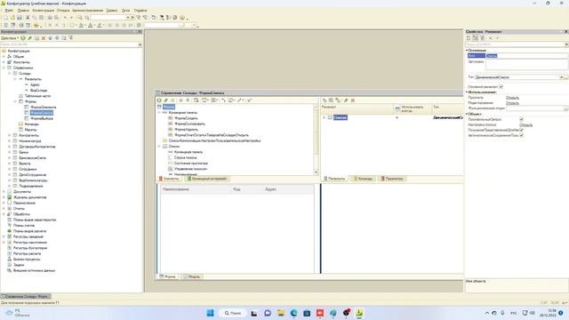Collapse the Справочники tree branch
The width and height of the screenshot is (569, 320).
click(x=4, y=68)
